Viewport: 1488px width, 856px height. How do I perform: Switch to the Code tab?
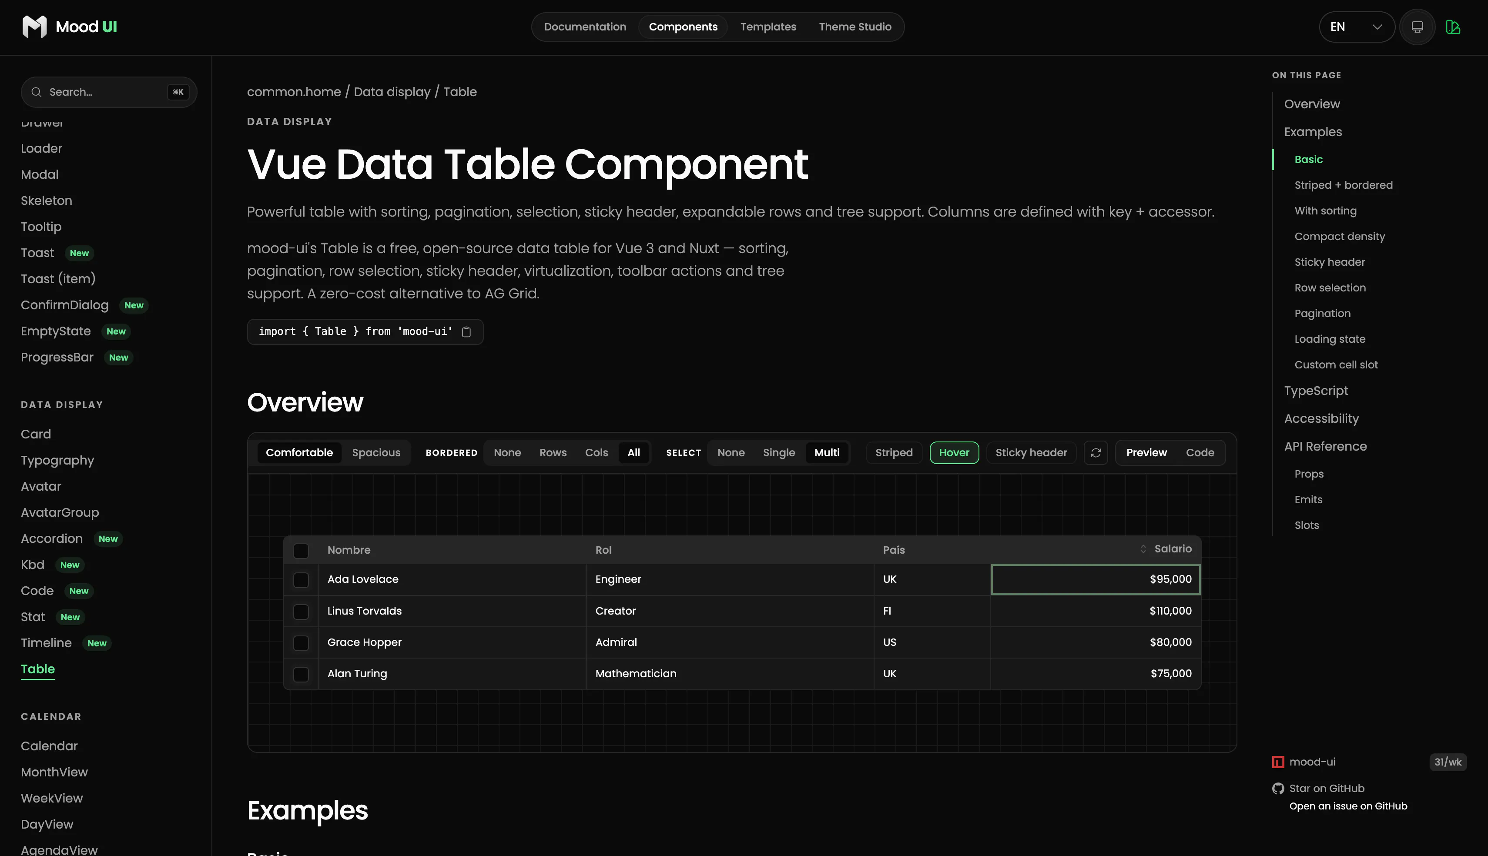(x=1200, y=453)
